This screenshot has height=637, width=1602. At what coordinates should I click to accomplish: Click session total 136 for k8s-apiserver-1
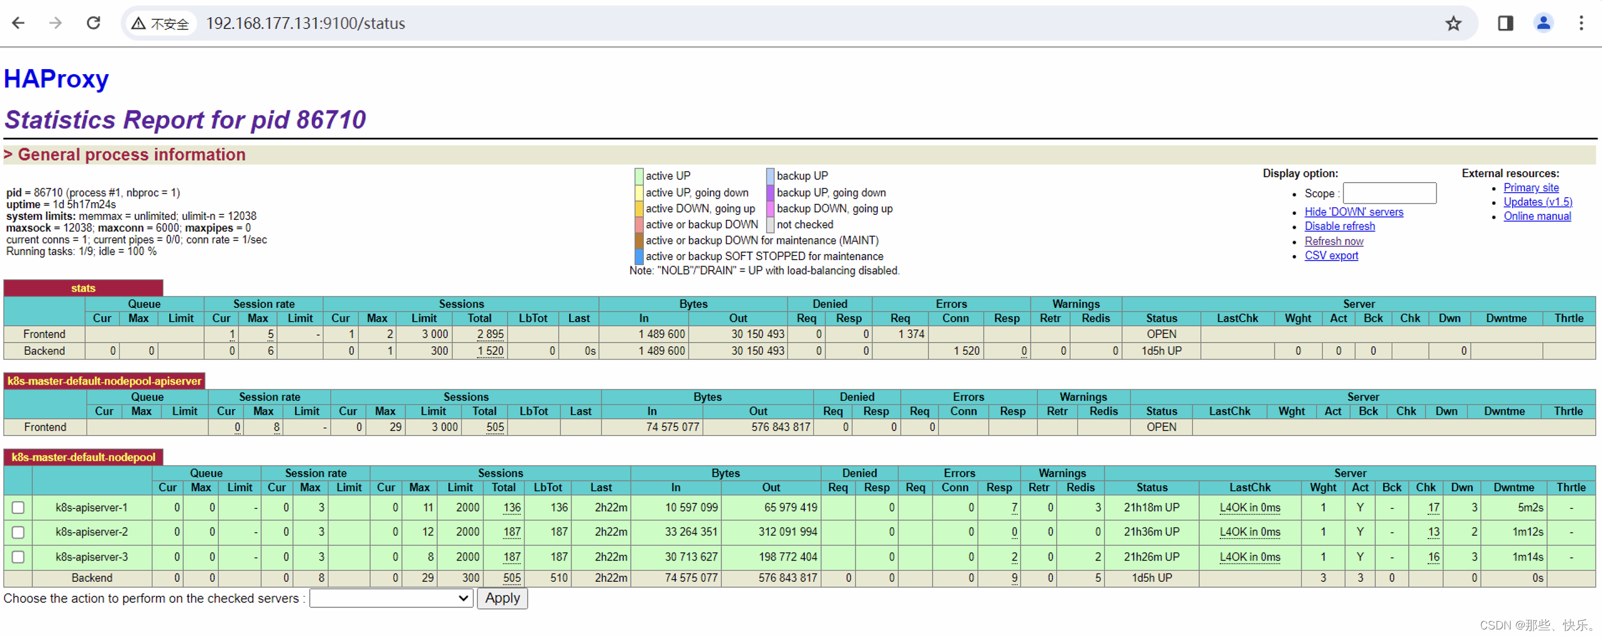pos(512,508)
